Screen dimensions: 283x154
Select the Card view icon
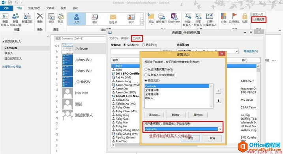[131, 17]
